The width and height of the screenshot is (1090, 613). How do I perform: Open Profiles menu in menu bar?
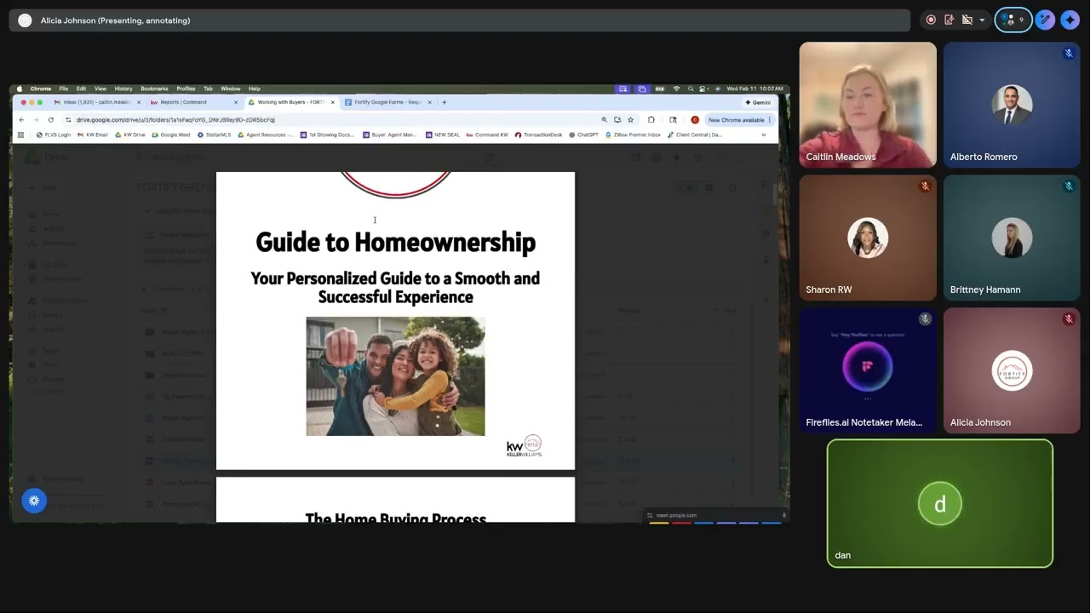click(x=186, y=89)
